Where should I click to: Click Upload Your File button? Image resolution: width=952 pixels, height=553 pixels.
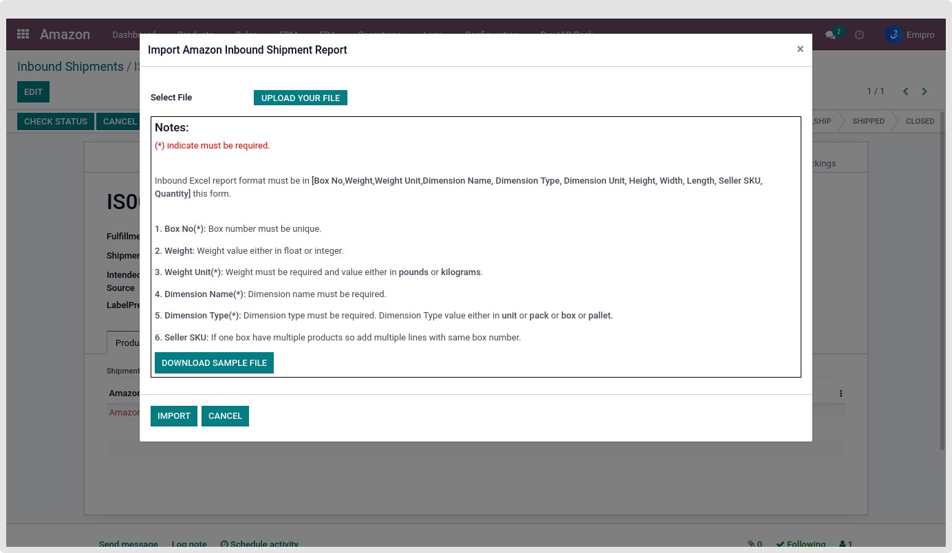pyautogui.click(x=301, y=98)
